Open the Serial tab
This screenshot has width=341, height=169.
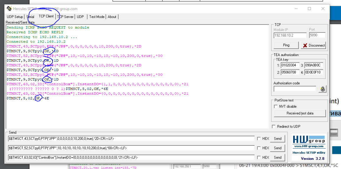(x=30, y=17)
